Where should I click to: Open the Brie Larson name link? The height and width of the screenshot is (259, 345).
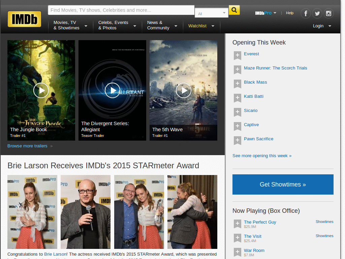click(55, 254)
